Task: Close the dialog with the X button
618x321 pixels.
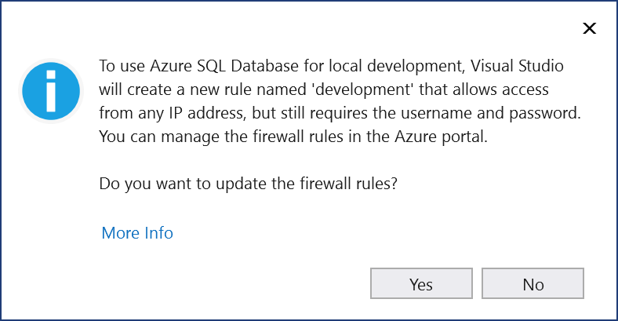Action: [x=589, y=29]
